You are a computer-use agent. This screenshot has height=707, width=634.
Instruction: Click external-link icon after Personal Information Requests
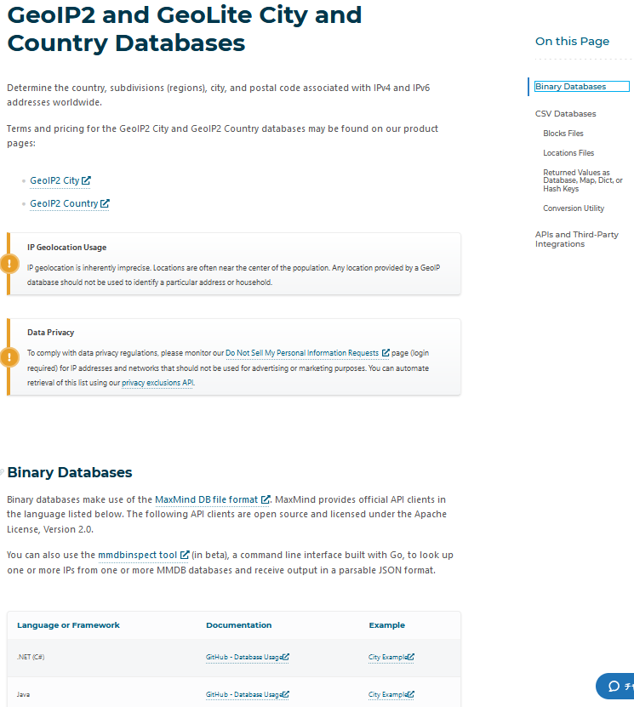pos(386,353)
